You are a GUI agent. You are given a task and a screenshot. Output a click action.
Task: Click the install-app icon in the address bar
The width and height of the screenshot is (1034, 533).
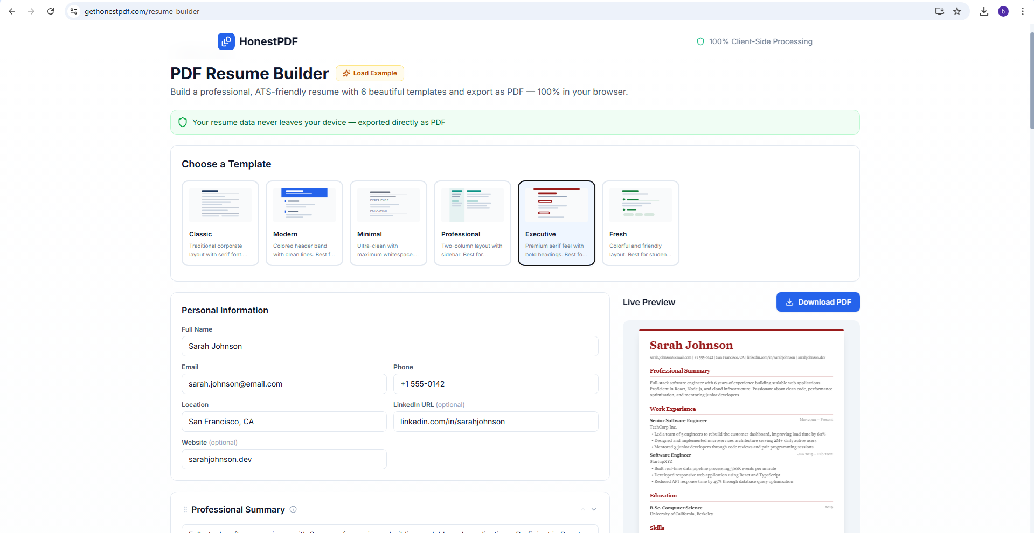click(939, 11)
